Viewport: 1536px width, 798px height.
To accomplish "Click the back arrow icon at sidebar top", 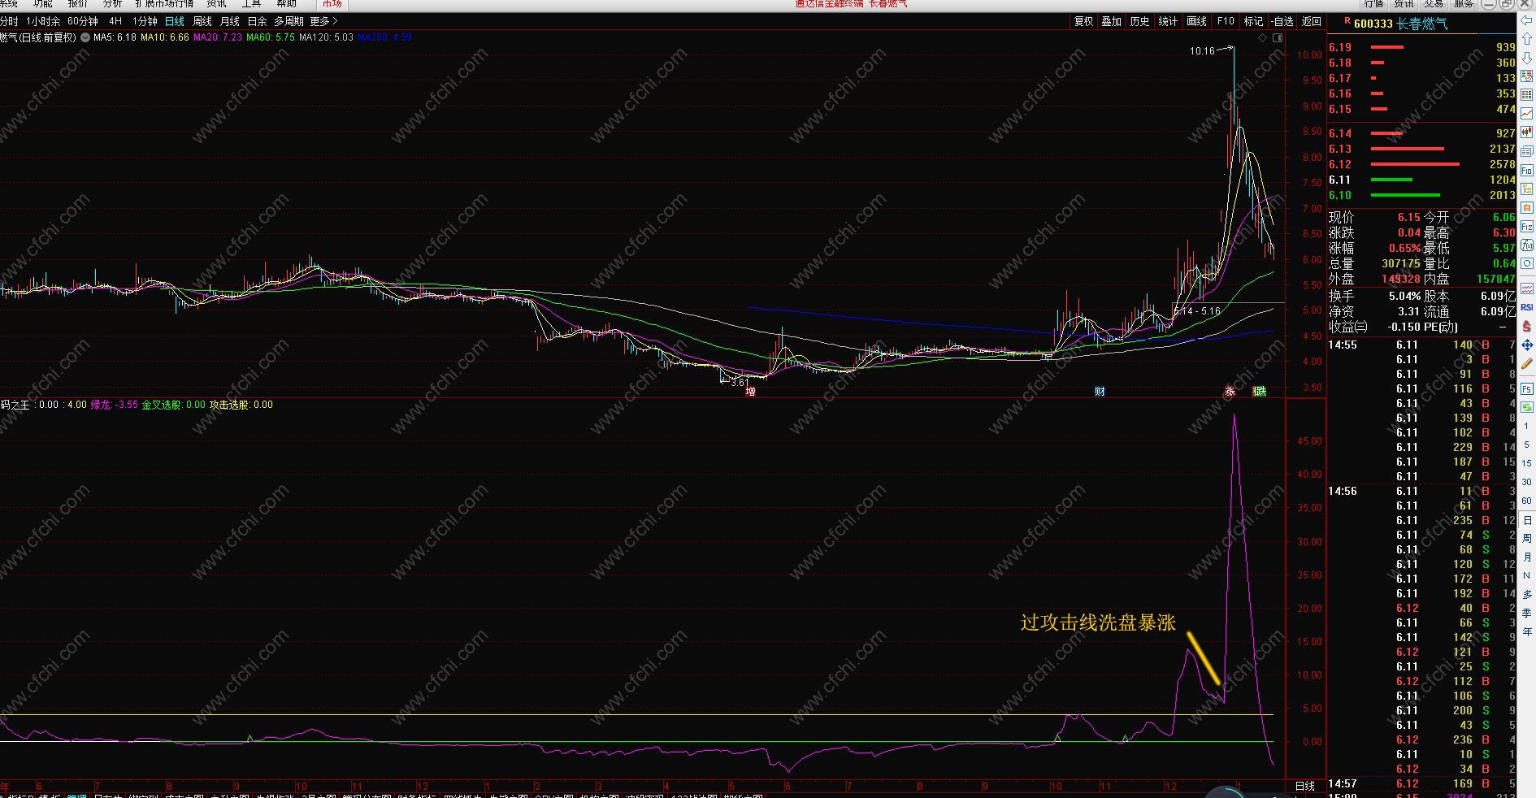I will [x=1527, y=20].
